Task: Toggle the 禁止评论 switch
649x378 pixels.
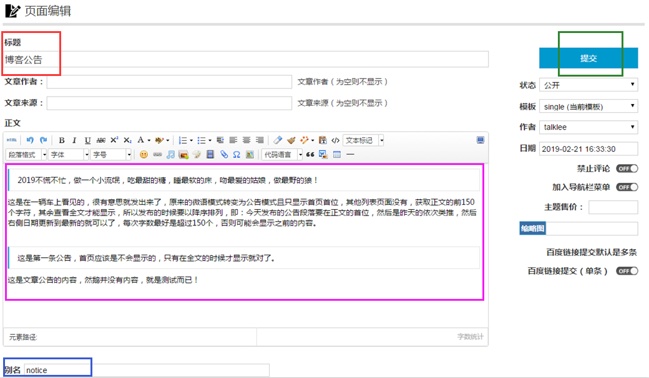Action: point(627,169)
